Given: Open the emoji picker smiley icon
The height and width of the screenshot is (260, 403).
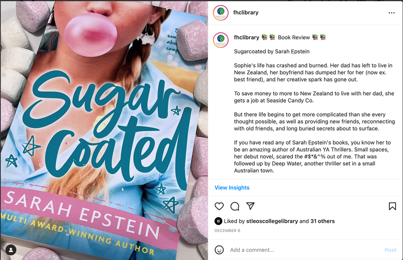Looking at the screenshot, I should coord(219,250).
